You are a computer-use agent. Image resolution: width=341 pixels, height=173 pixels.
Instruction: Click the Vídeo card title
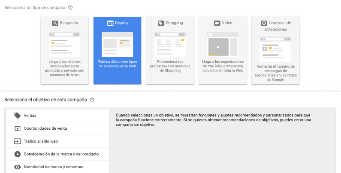click(227, 23)
